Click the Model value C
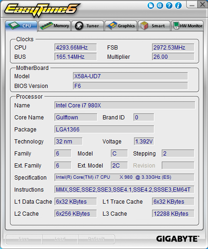This screenshot has width=208, height=249. (119, 153)
